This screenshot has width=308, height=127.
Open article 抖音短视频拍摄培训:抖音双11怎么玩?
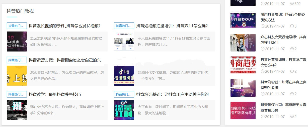(x=172, y=26)
